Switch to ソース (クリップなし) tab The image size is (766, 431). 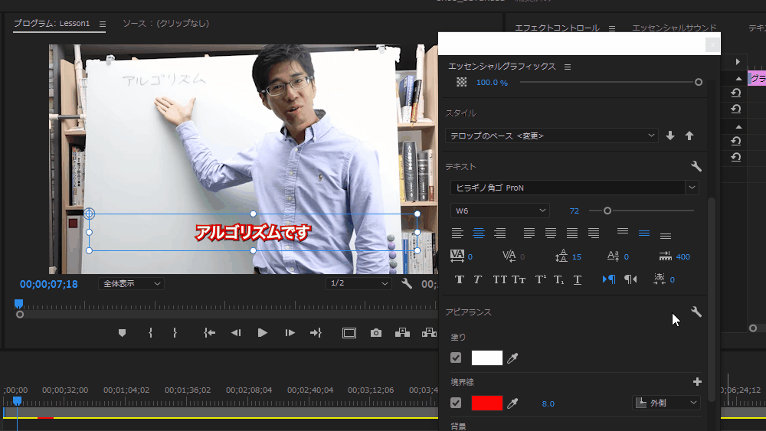(x=165, y=23)
